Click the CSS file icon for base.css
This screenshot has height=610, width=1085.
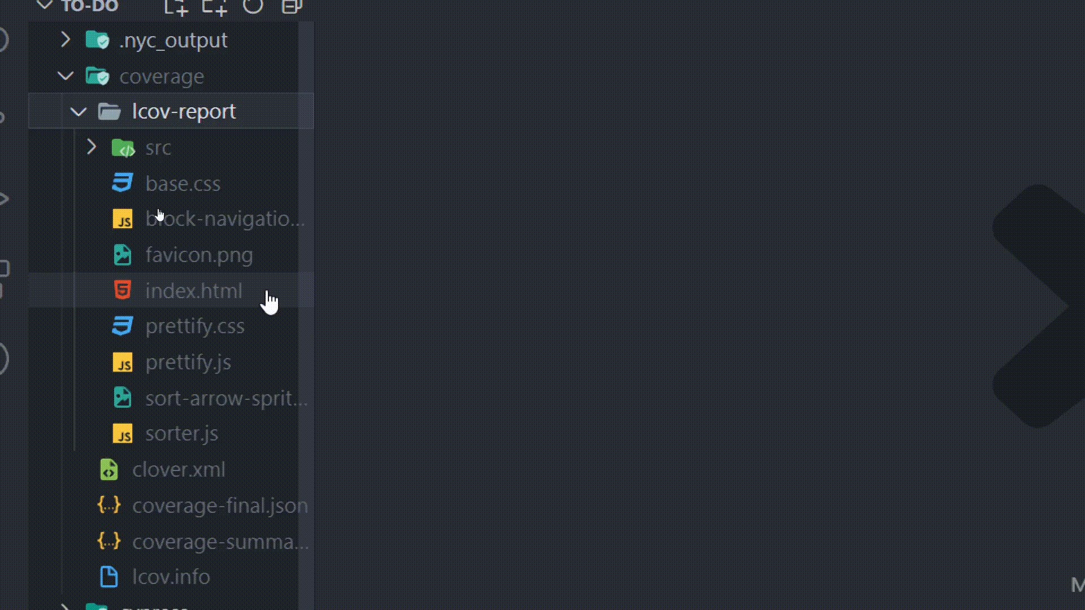tap(123, 182)
